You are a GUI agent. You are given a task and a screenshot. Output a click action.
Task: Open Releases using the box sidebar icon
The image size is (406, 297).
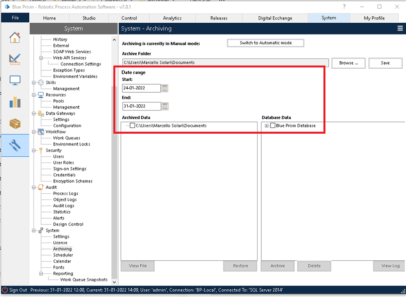point(15,124)
